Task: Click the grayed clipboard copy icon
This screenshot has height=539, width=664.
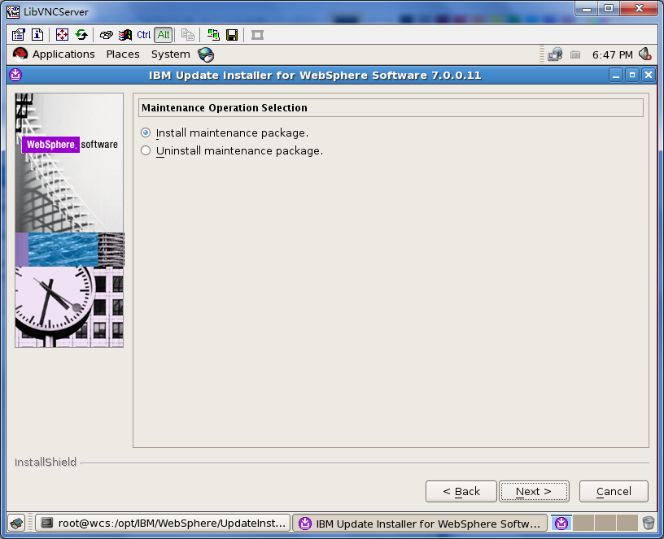Action: tap(188, 35)
